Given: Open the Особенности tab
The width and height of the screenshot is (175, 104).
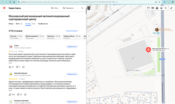Looking at the screenshot, I should coord(43,24).
